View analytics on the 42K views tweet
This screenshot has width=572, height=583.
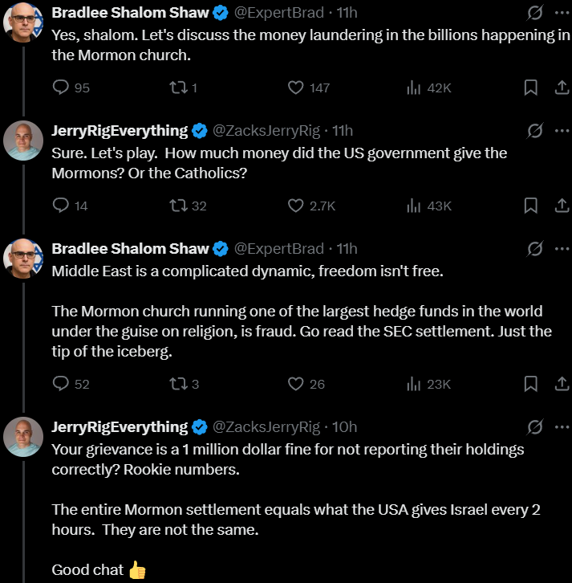click(x=414, y=88)
